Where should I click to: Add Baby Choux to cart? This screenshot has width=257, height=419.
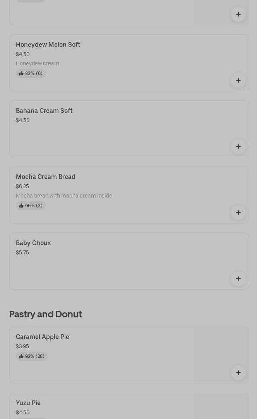[238, 279]
